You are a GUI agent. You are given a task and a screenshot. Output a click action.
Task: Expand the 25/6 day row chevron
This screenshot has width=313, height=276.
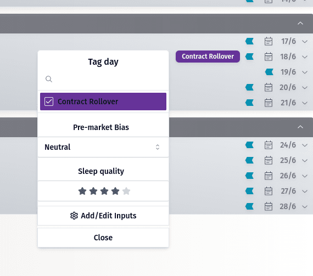305,160
